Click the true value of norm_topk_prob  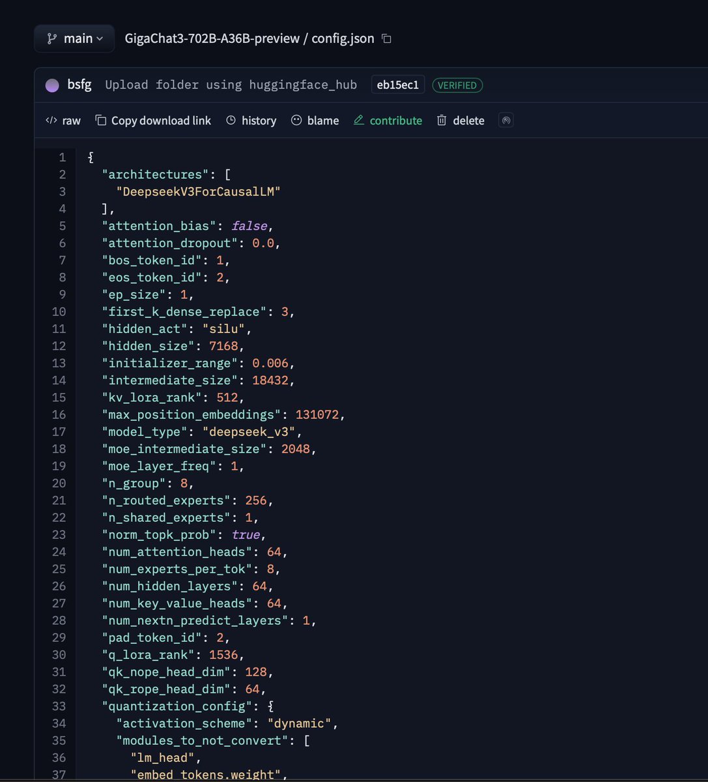pyautogui.click(x=246, y=534)
